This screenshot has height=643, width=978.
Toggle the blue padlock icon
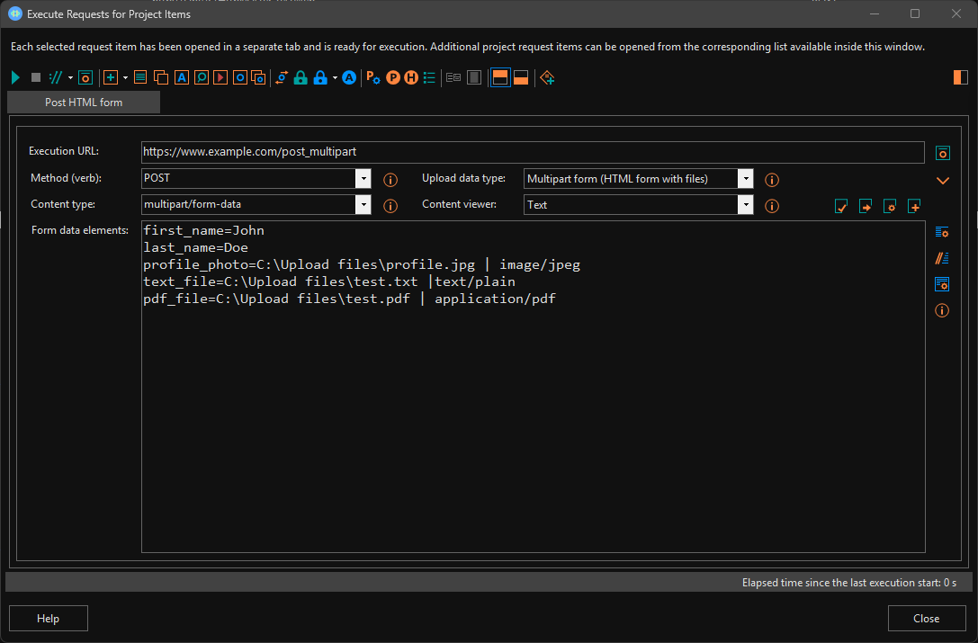tap(319, 77)
